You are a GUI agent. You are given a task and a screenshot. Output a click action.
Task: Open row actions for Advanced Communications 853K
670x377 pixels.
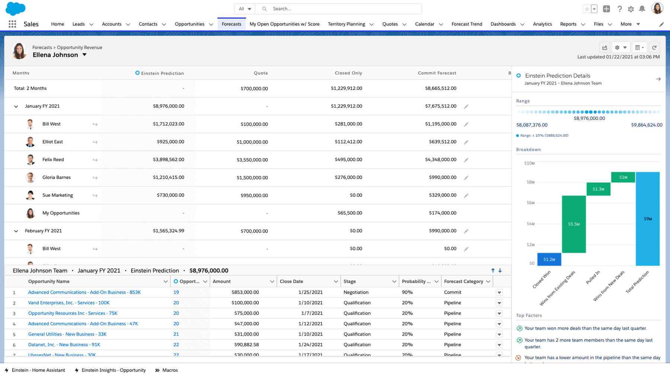499,292
